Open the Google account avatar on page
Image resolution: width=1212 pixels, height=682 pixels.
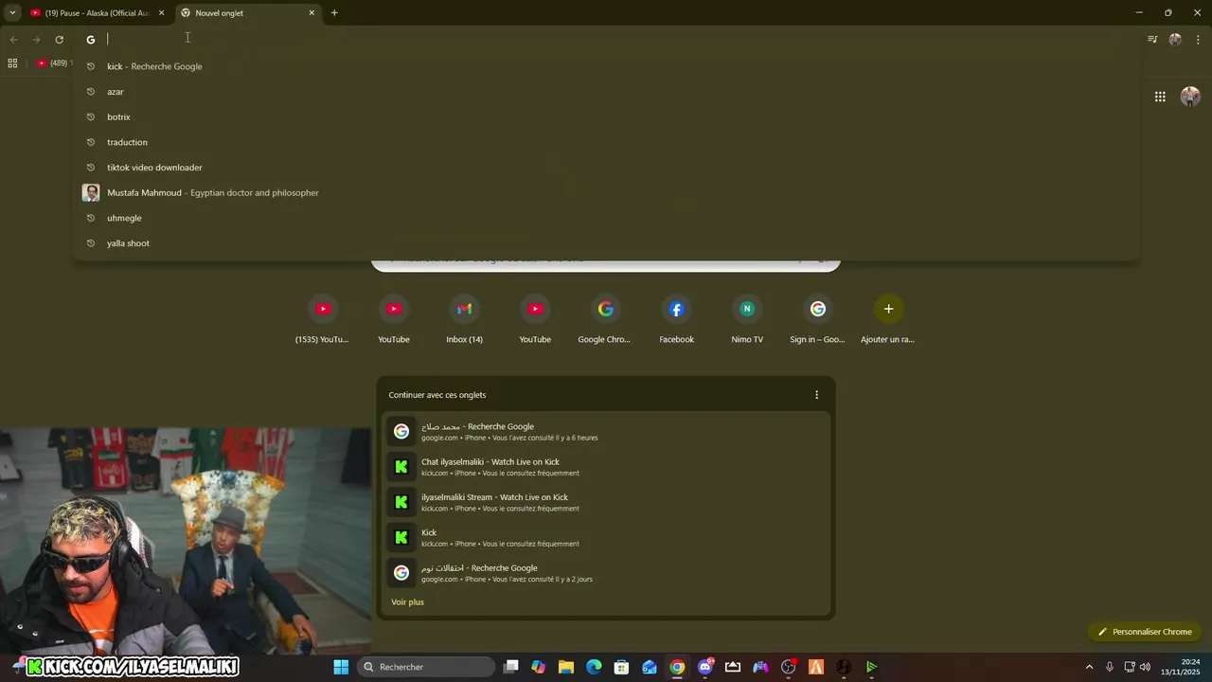coord(1190,97)
